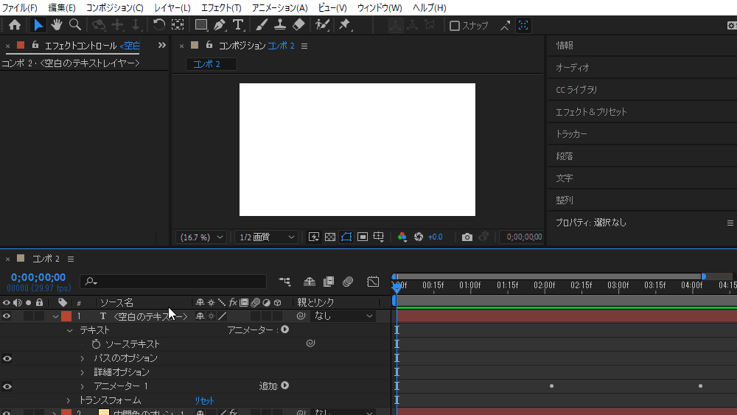Open the レイヤー(L) menu
This screenshot has width=737, height=415.
pos(172,7)
